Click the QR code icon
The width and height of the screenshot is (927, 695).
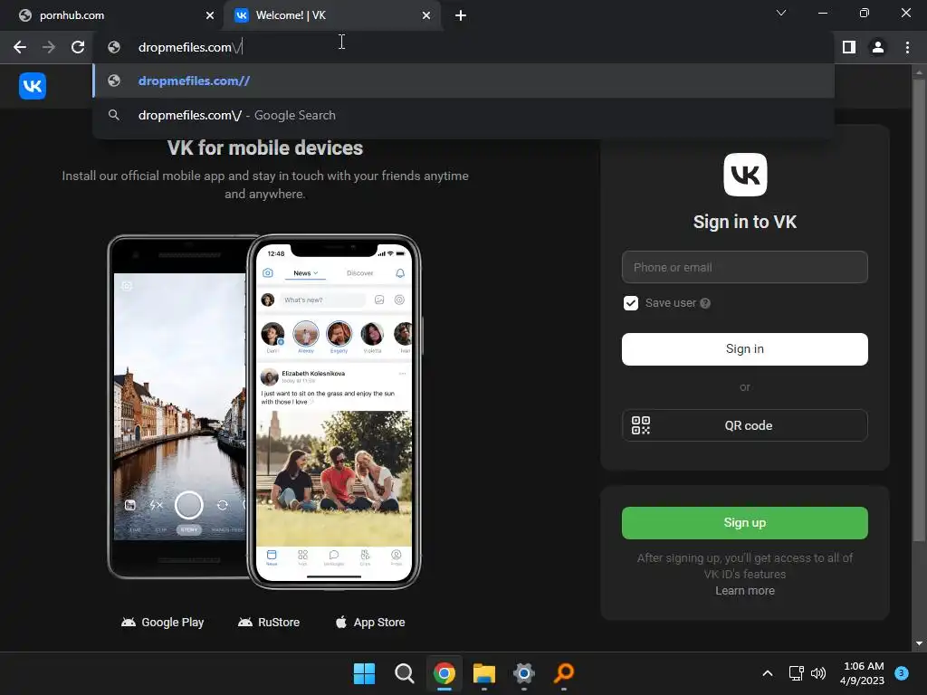[x=641, y=425]
